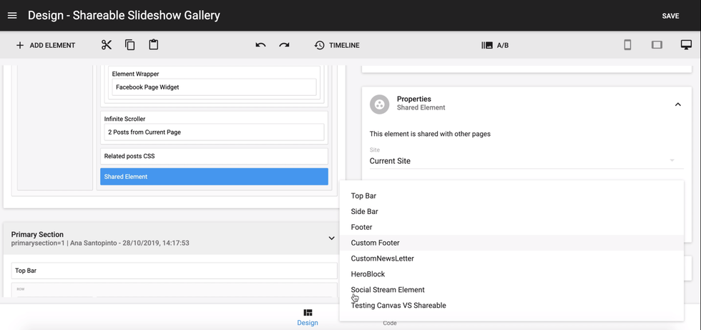Switch to tablet preview
Image resolution: width=701 pixels, height=330 pixels.
pos(657,45)
